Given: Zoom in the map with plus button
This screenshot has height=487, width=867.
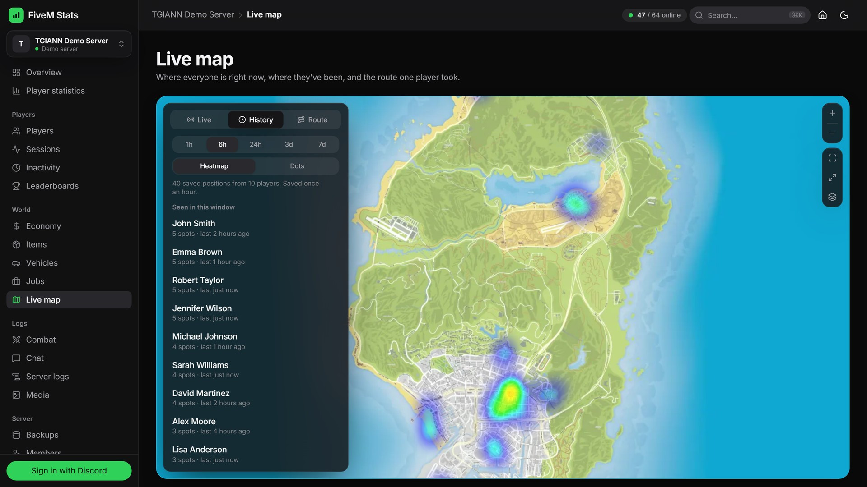Looking at the screenshot, I should [832, 113].
